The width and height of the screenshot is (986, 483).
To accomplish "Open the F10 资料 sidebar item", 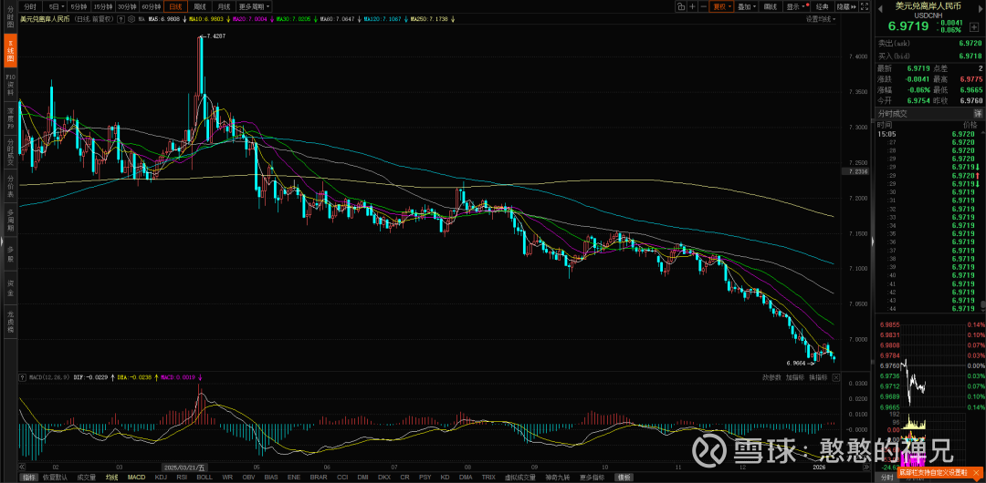I will (10, 83).
